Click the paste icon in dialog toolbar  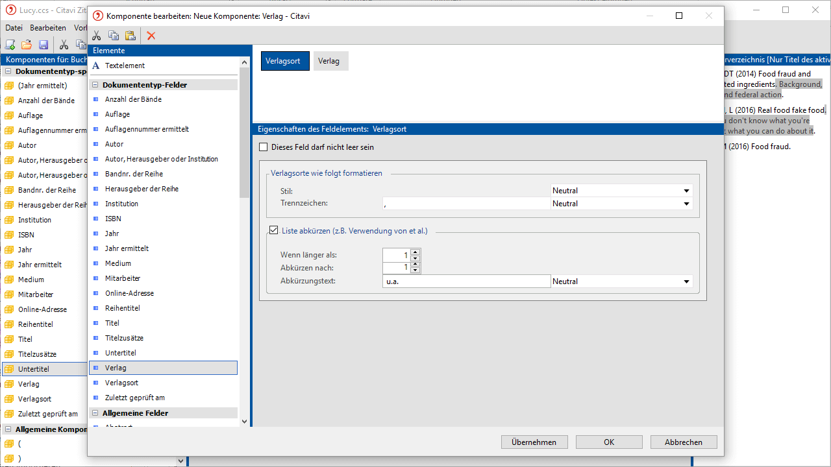130,36
